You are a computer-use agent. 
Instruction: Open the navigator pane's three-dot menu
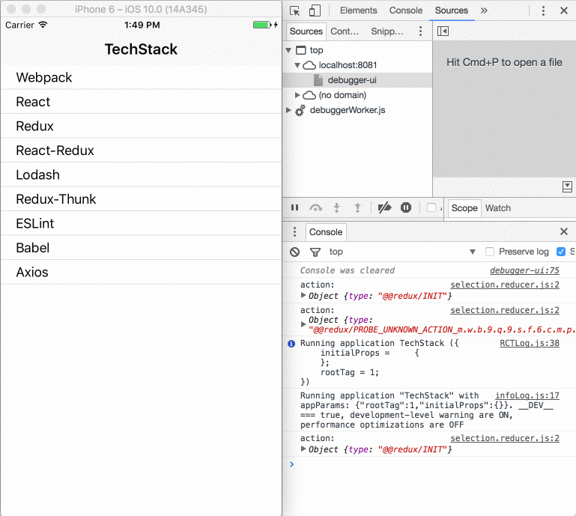pos(421,31)
